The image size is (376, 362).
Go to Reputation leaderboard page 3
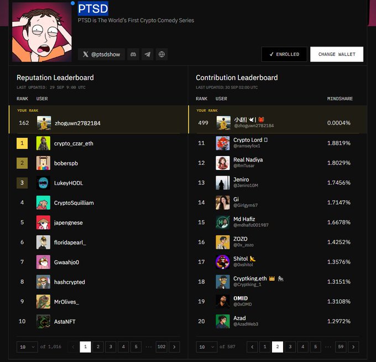coord(111,347)
